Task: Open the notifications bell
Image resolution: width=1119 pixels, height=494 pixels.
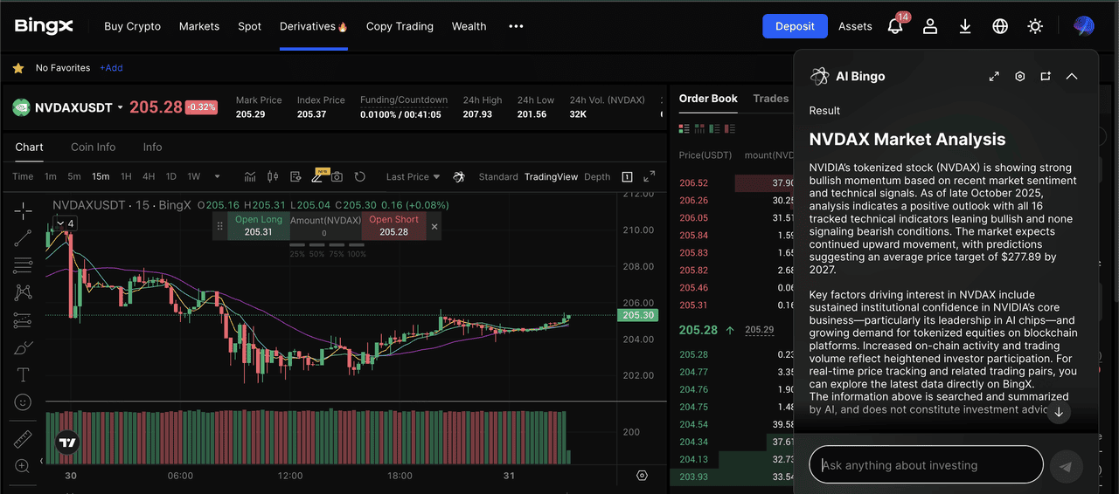Action: tap(895, 26)
